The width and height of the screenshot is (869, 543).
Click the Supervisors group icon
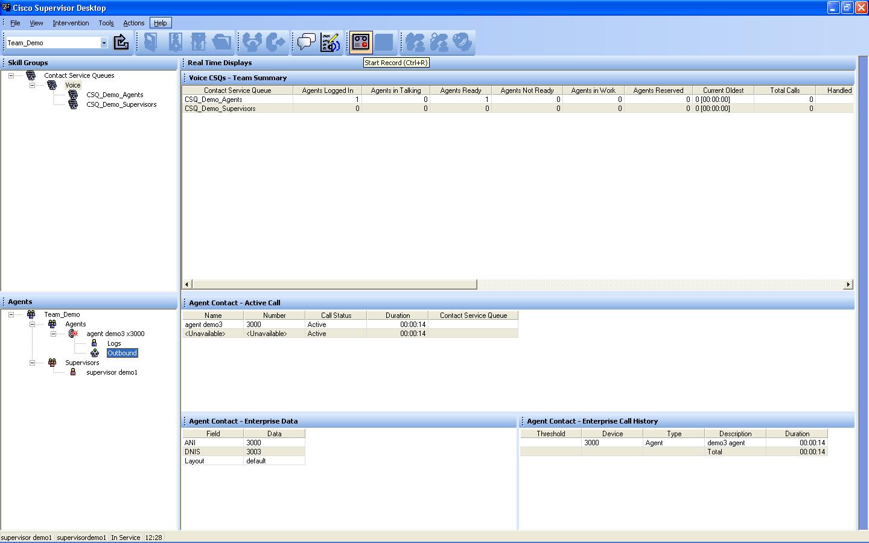52,363
